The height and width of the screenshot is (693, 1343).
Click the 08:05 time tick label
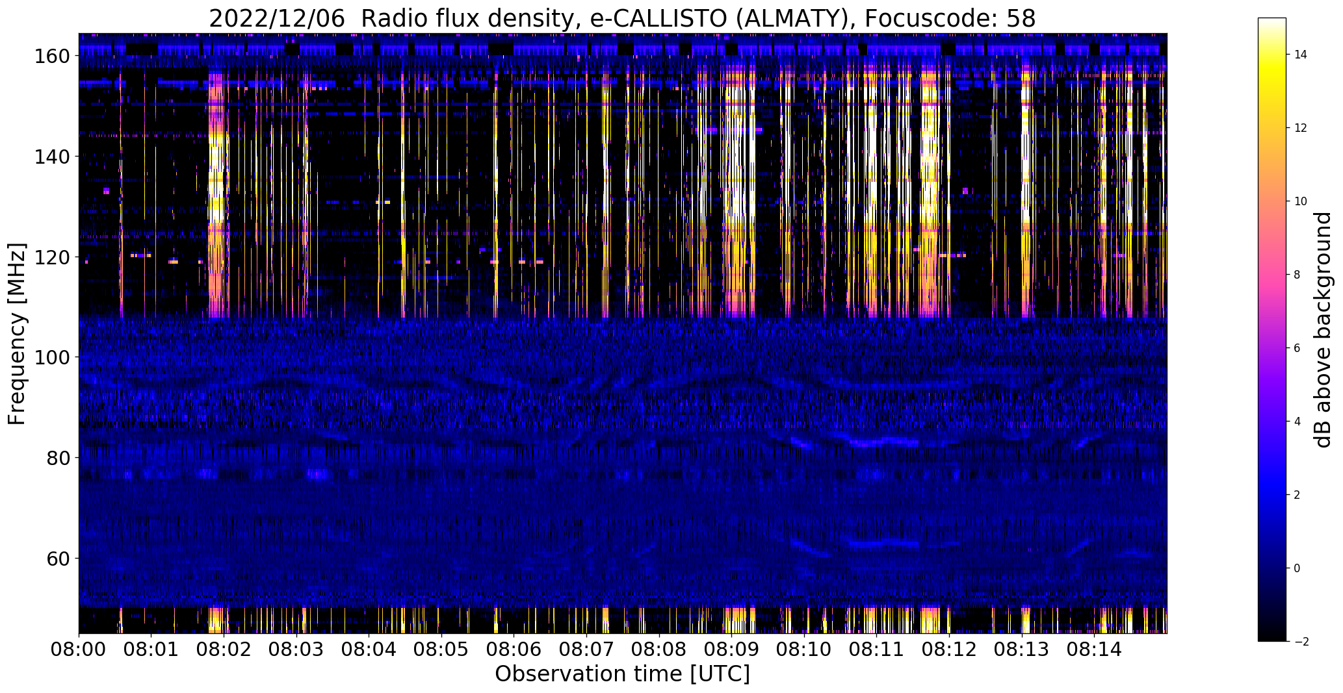click(x=441, y=649)
